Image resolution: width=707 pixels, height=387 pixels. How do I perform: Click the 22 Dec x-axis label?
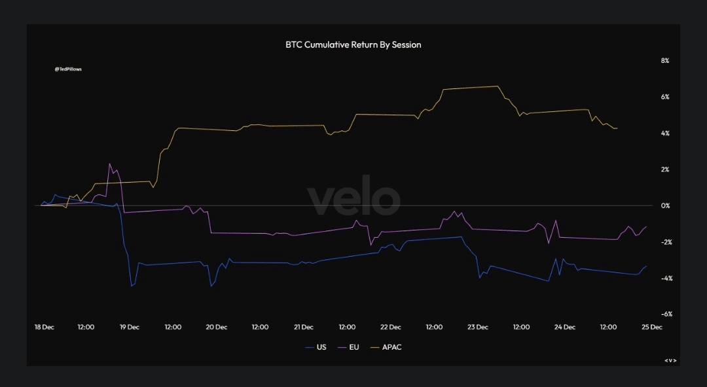[391, 327]
